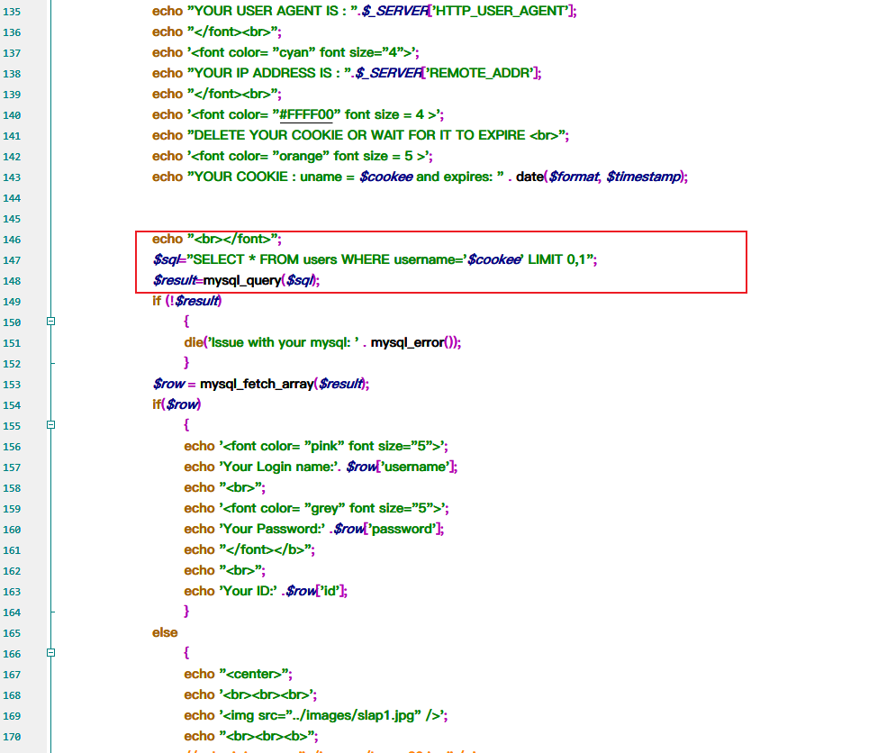Click line number 147 in the gutter
896x753 pixels.
[x=13, y=260]
